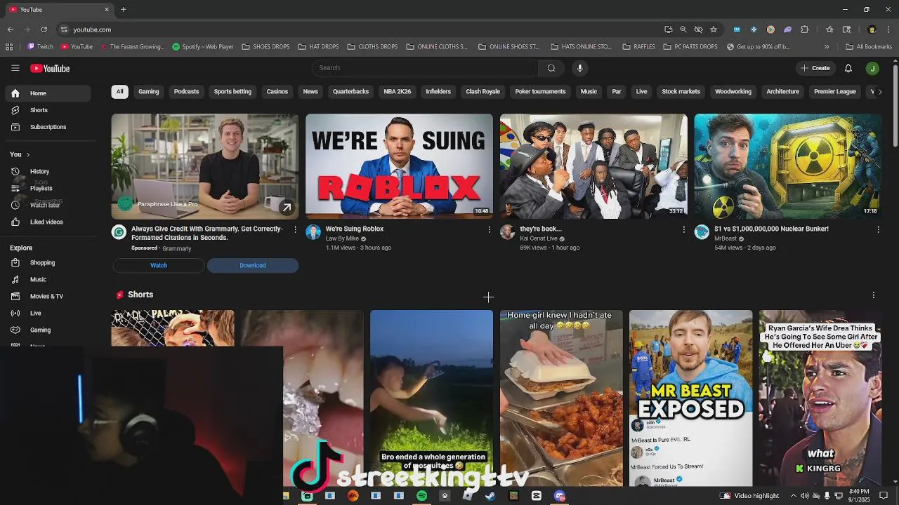Open the PC PARTS DROPS bookmark folder
The image size is (899, 505).
(690, 47)
